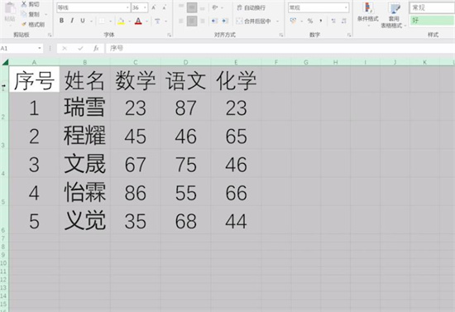Open the Font group dialog launcher
The height and width of the screenshot is (312, 455).
click(x=169, y=35)
